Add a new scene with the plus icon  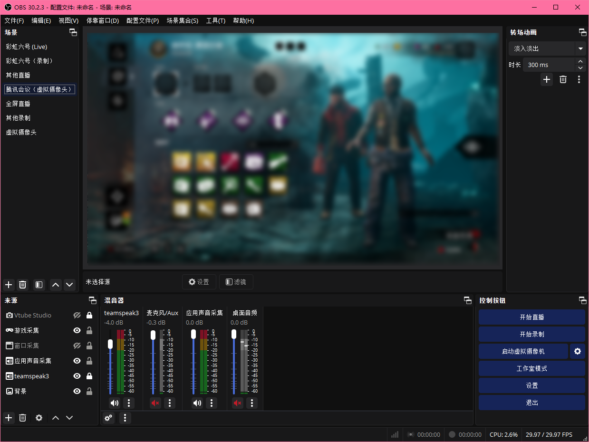tap(8, 285)
